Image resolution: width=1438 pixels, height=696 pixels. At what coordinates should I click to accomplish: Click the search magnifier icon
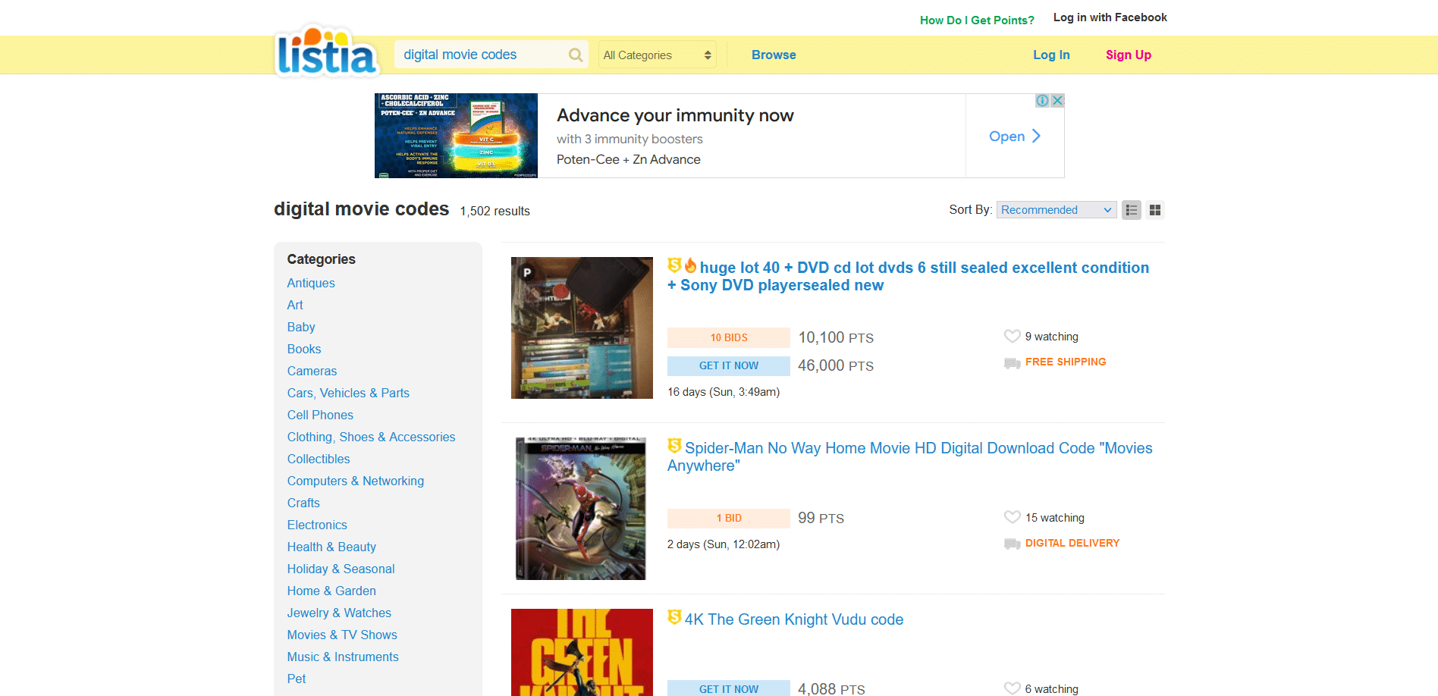[x=576, y=55]
